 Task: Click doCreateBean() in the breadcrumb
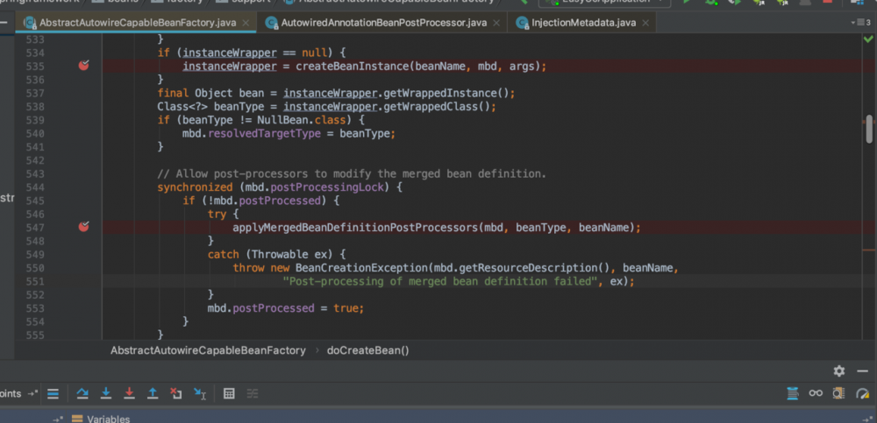[x=367, y=350]
